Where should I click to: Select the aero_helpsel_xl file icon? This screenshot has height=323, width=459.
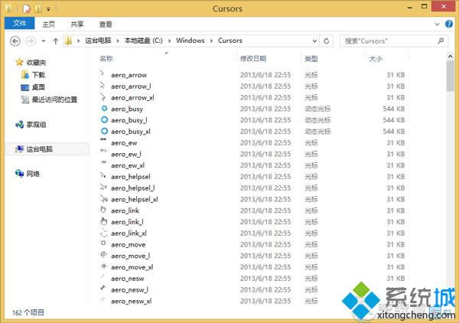[x=104, y=198]
